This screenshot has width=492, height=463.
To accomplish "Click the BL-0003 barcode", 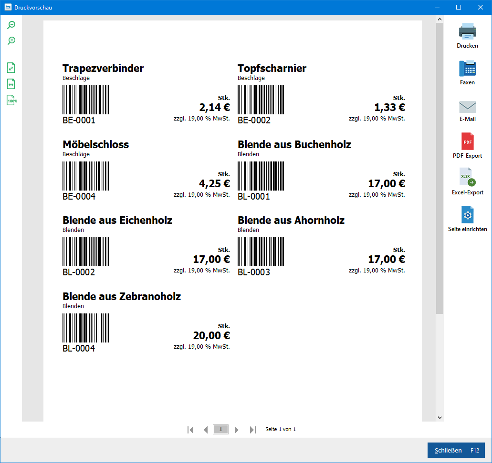I will [261, 252].
